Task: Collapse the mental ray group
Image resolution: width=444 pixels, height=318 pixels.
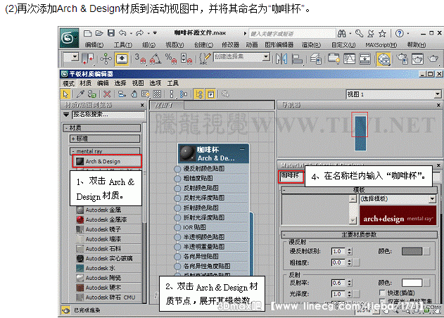Action: [105, 151]
